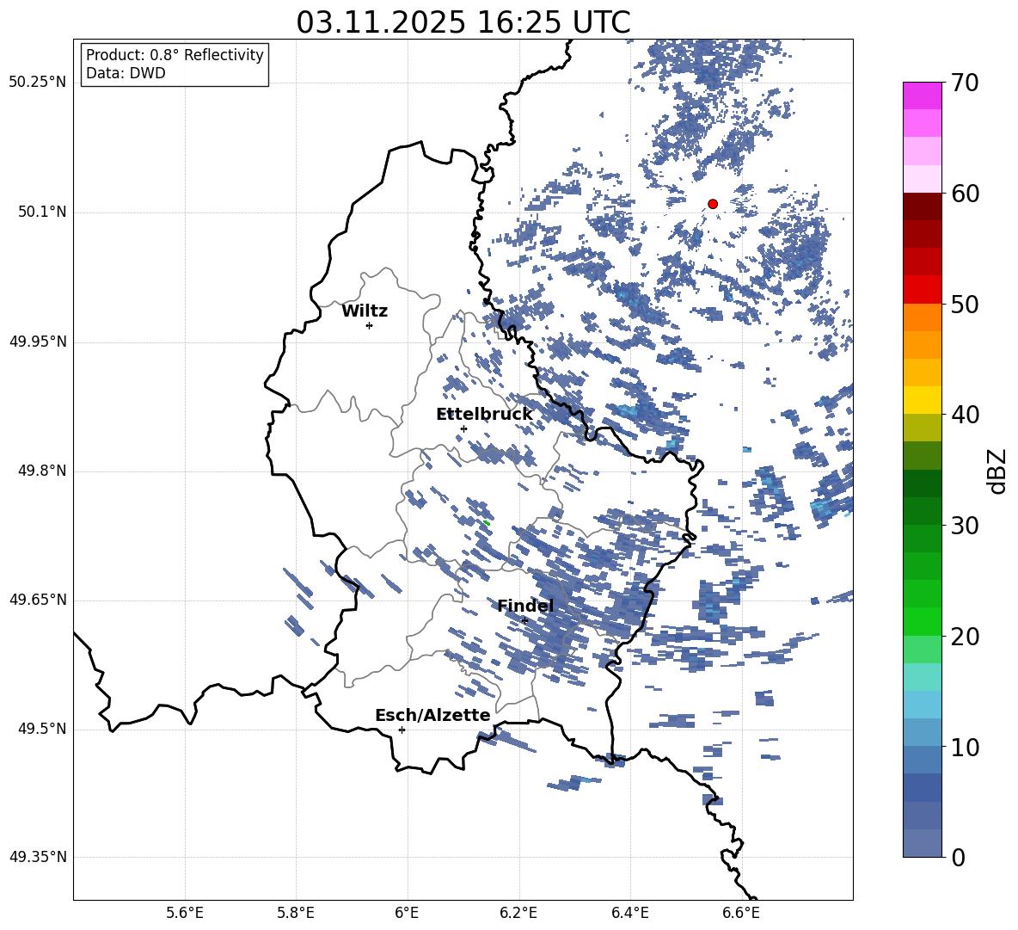Click the Esch/Alzette cross marker
Image resolution: width=1018 pixels, height=930 pixels.
(402, 730)
